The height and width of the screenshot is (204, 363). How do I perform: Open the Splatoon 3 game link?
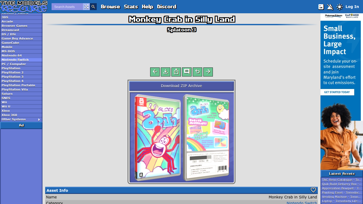[181, 30]
